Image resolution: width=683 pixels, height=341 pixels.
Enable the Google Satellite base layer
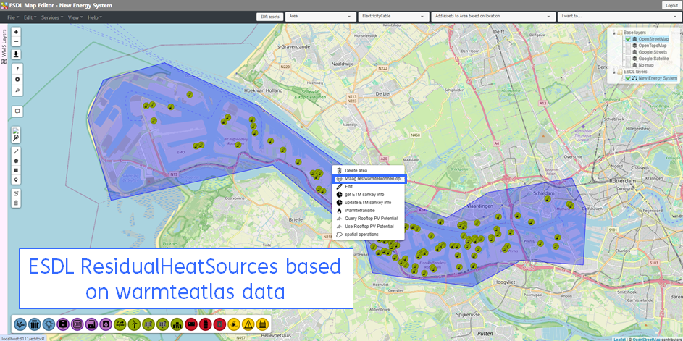click(627, 59)
